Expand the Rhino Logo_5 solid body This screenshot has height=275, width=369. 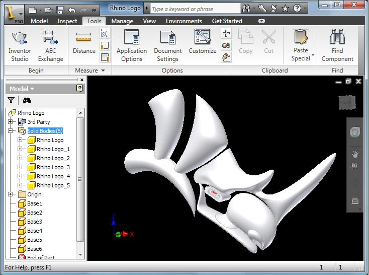[20, 185]
